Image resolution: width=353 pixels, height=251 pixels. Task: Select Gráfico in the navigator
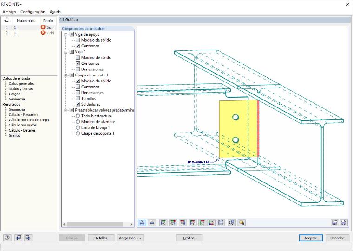coord(14,135)
